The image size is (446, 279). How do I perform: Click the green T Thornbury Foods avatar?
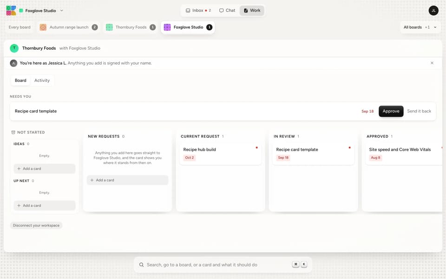[14, 48]
